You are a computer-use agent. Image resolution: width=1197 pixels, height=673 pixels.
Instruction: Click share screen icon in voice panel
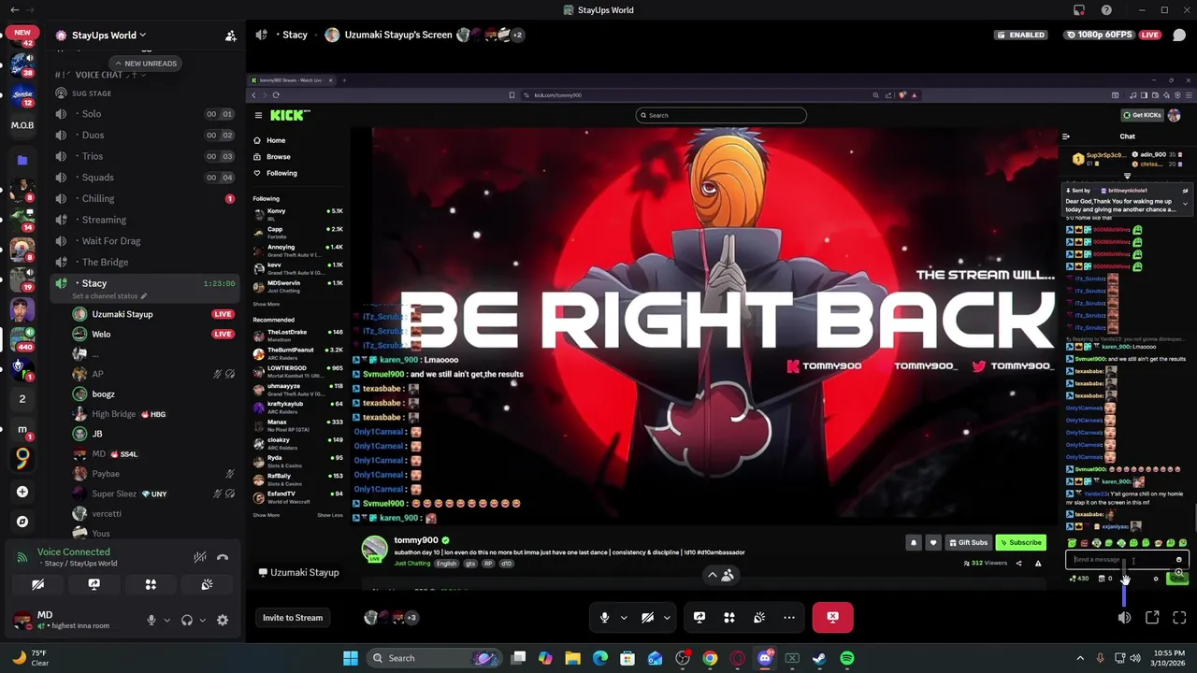point(94,584)
